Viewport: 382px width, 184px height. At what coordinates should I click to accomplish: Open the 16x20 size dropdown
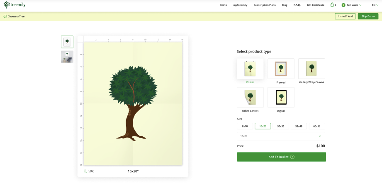[x=281, y=136]
